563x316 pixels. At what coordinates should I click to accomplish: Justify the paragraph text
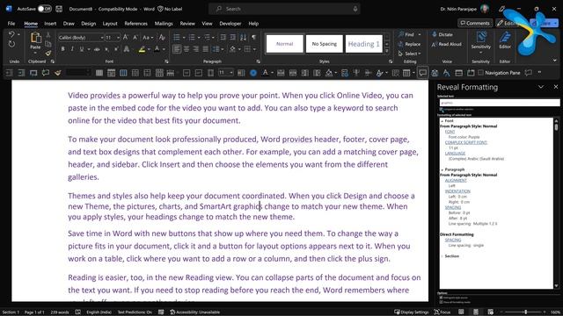[x=205, y=49]
